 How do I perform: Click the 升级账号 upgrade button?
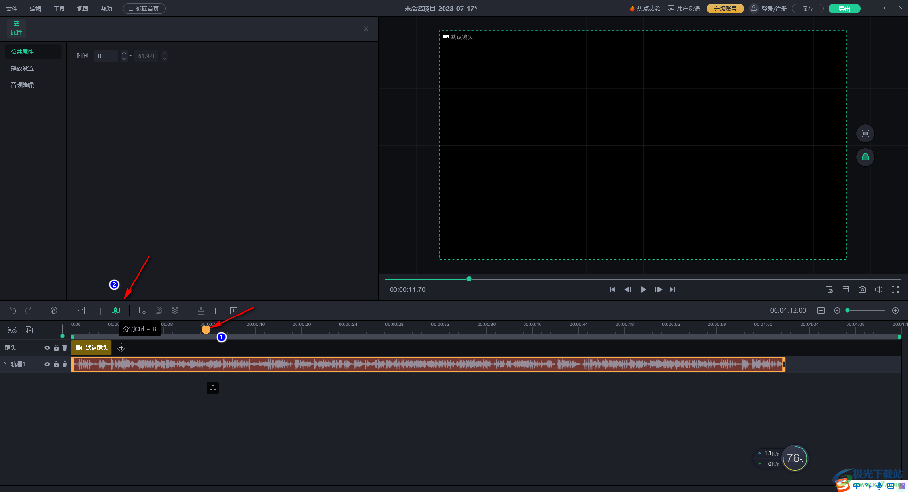pos(725,9)
